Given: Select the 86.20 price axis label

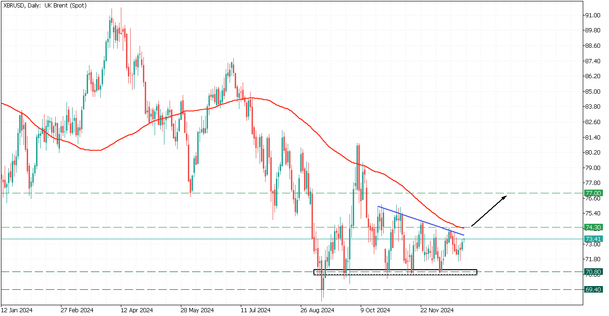Looking at the screenshot, I should (593, 76).
